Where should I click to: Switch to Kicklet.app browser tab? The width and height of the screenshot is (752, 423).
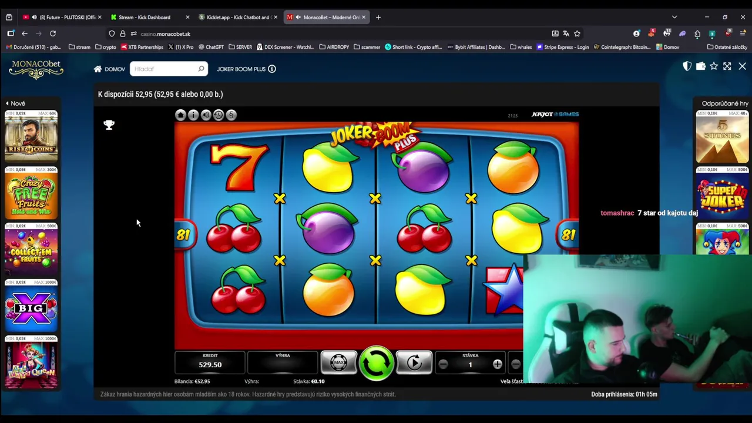(x=238, y=17)
